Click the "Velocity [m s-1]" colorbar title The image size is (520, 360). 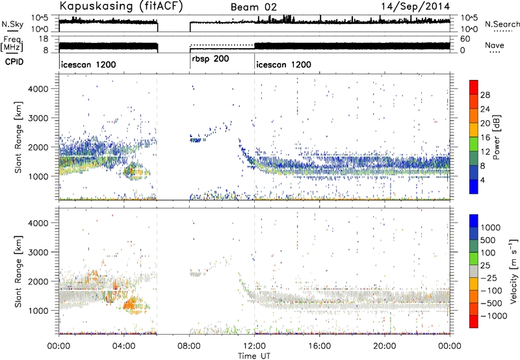click(513, 271)
